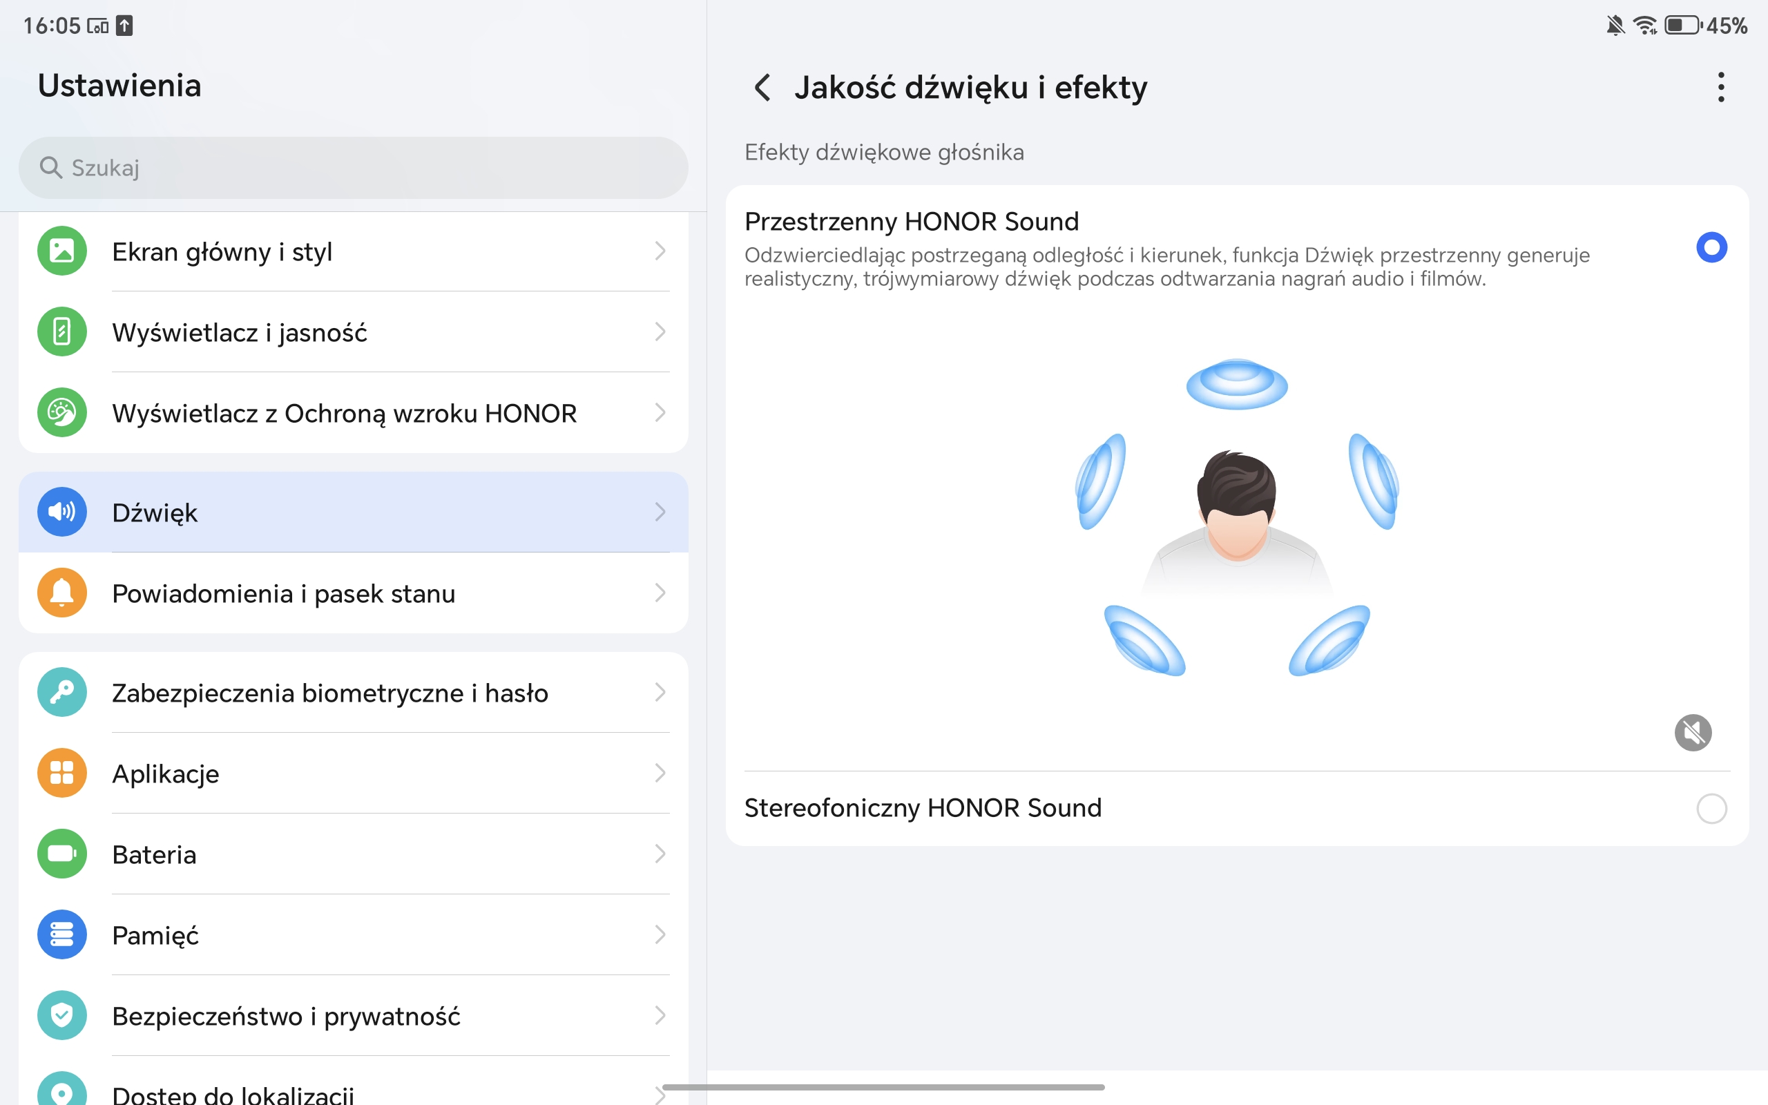The image size is (1768, 1105).
Task: Tap the Wi-Fi icon in status bar
Action: [1644, 26]
